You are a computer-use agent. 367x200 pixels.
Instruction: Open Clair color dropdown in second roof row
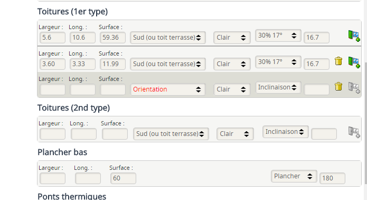[x=232, y=64]
